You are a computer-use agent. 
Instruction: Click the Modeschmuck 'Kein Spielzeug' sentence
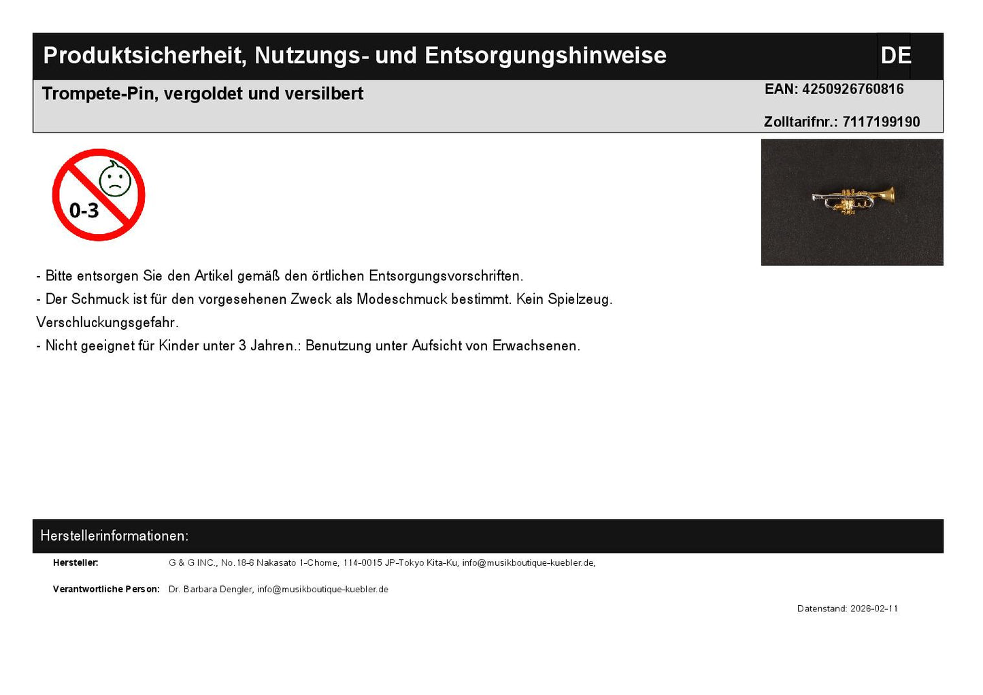coord(324,299)
